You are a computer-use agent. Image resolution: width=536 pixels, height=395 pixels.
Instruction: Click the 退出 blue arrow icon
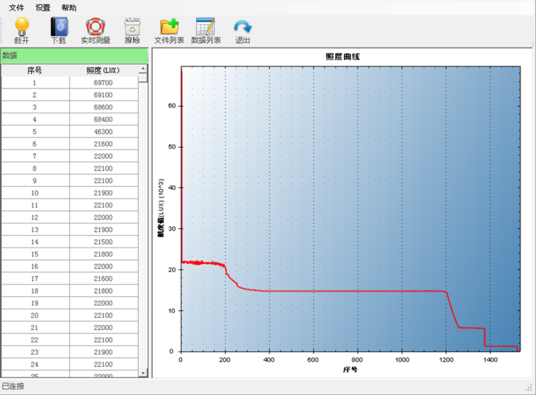(243, 27)
